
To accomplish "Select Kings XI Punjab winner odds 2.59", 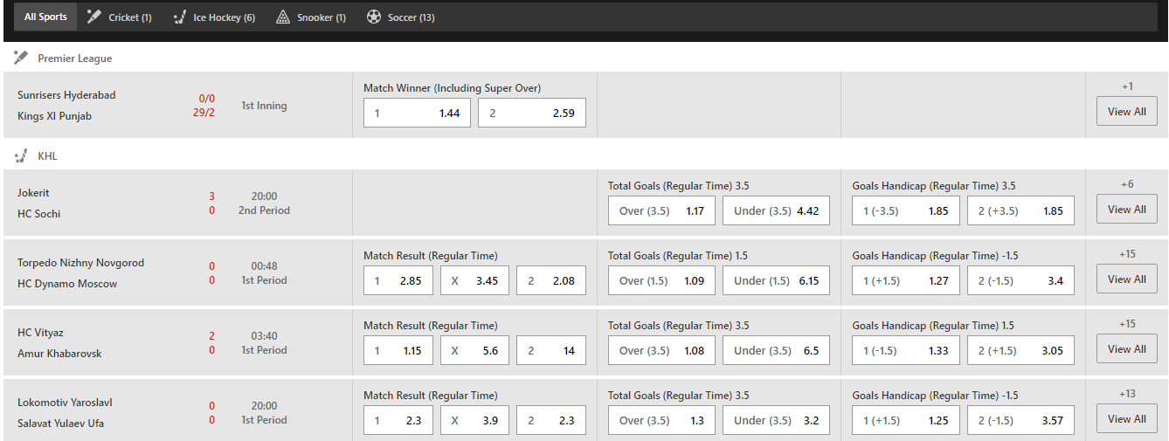I will [x=532, y=113].
